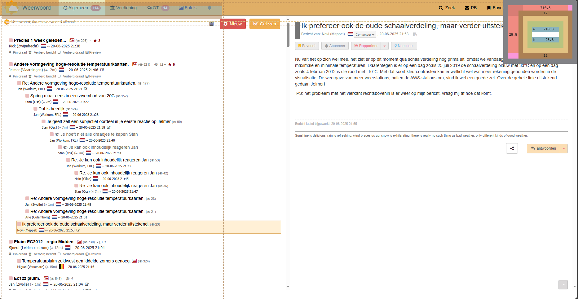This screenshot has width=578, height=299.
Task: Open the Weerwoord logo home link
Action: click(28, 8)
